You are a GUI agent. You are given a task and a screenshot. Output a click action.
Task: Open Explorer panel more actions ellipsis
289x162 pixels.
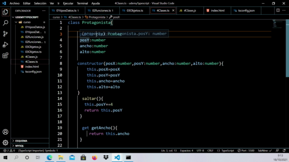[44, 11]
